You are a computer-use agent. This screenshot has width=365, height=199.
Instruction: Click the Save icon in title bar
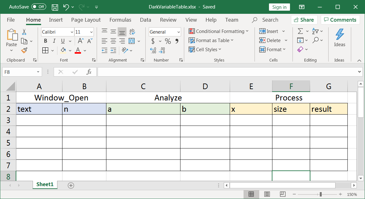55,7
